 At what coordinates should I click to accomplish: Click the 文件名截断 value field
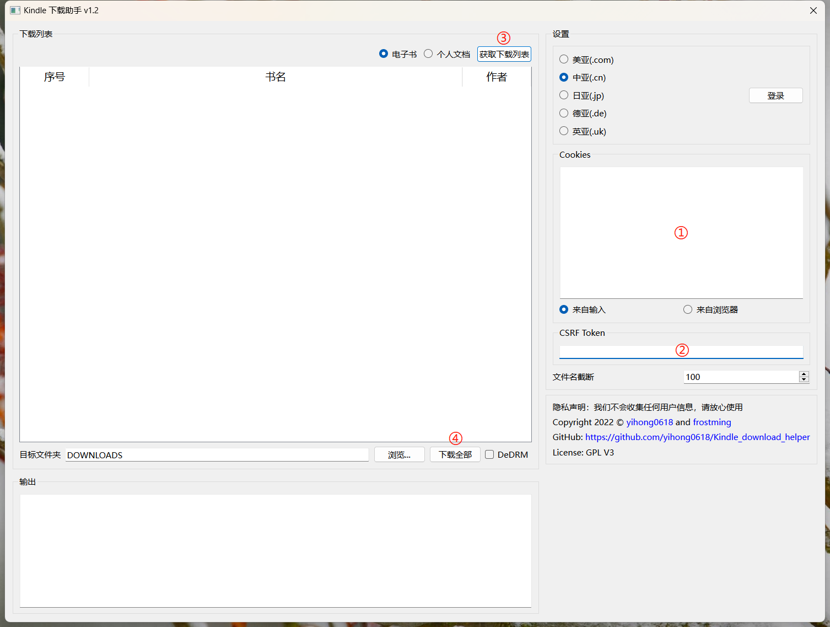coord(741,377)
